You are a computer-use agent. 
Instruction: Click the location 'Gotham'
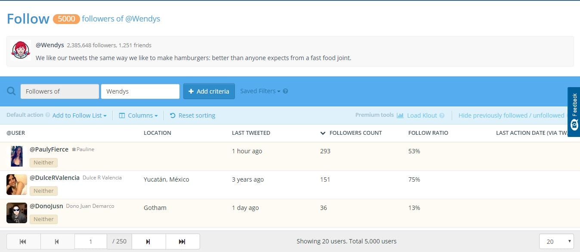pyautogui.click(x=155, y=208)
